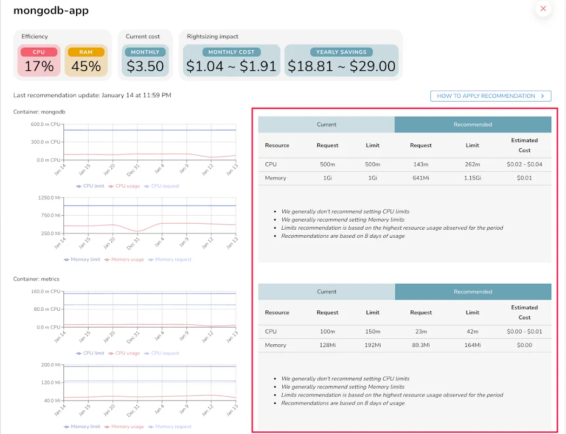
Task: Toggle Memory request legend in mongodb container chart
Action: (170, 259)
